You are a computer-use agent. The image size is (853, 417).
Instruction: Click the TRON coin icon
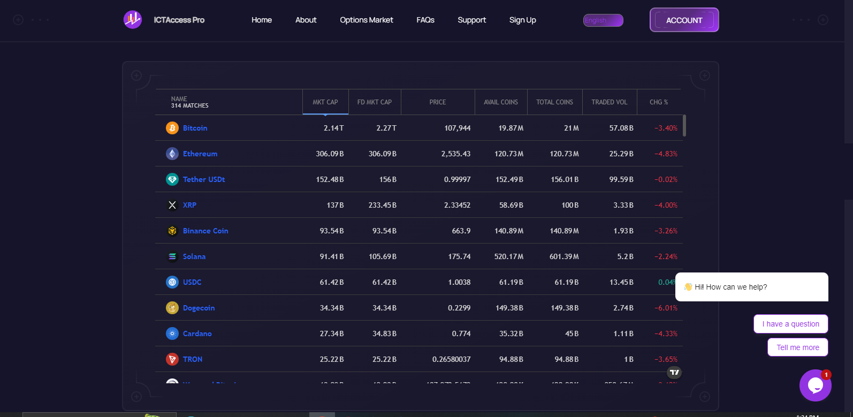click(x=172, y=359)
